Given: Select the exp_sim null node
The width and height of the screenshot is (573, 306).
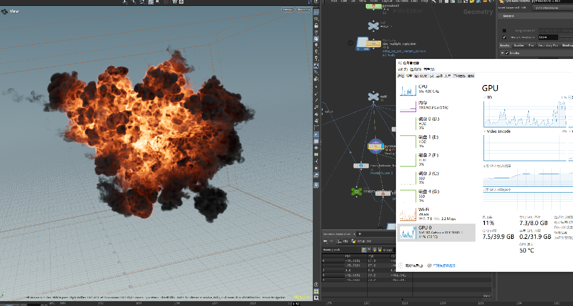Looking at the screenshot, I should (373, 26).
